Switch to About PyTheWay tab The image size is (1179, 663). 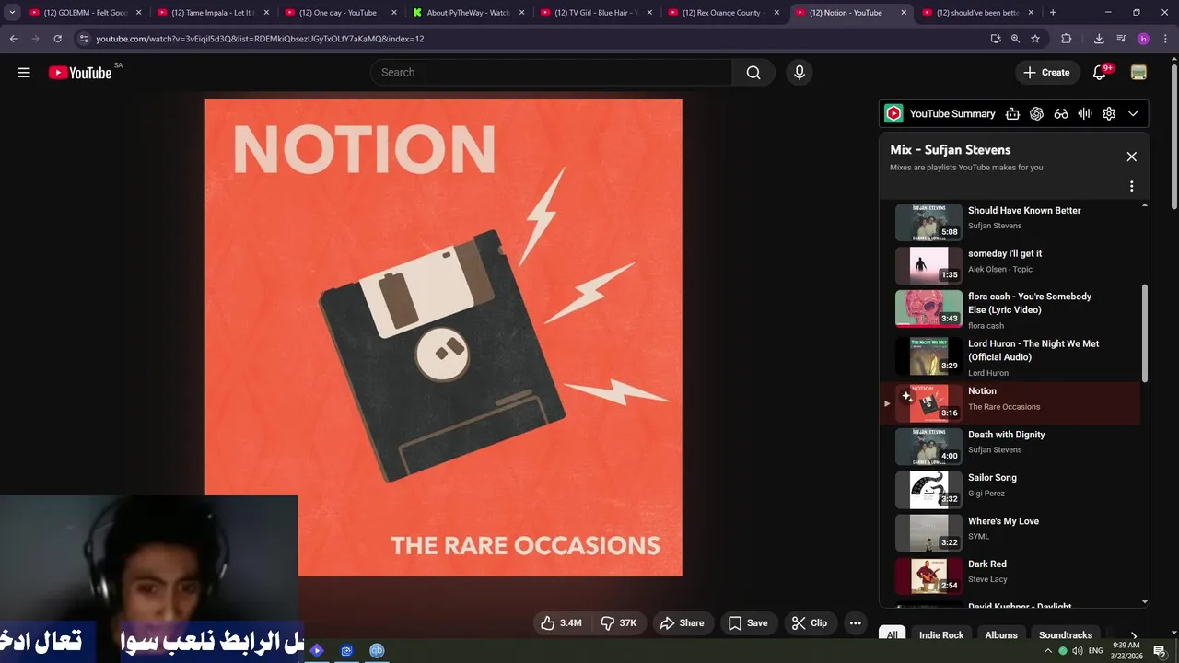[x=467, y=13]
